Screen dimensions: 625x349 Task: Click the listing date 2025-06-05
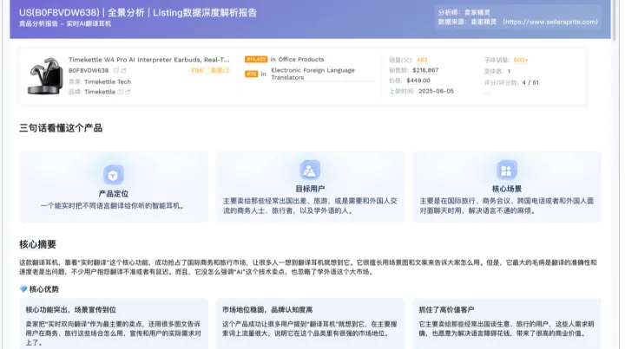(x=436, y=91)
